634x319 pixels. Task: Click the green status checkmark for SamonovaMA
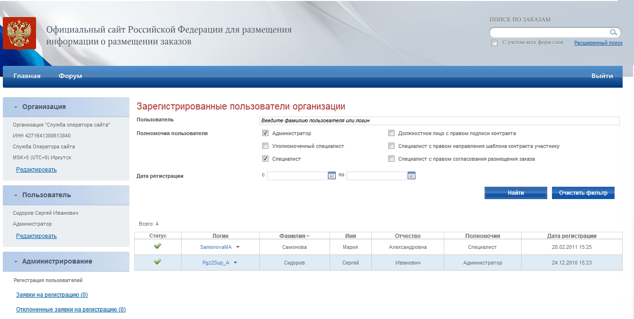pos(157,246)
